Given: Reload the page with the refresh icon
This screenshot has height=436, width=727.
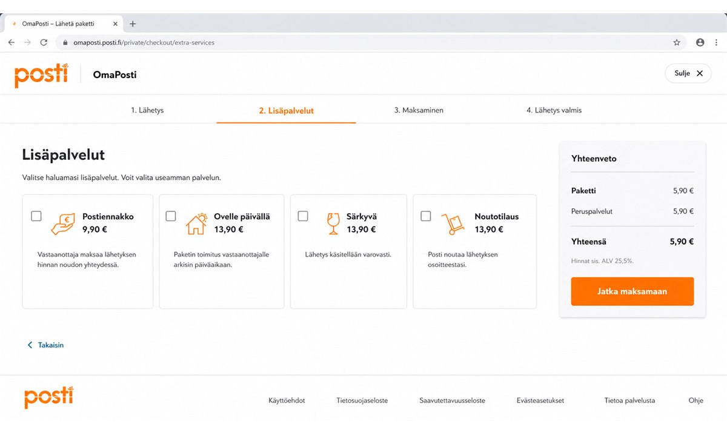Looking at the screenshot, I should [44, 42].
